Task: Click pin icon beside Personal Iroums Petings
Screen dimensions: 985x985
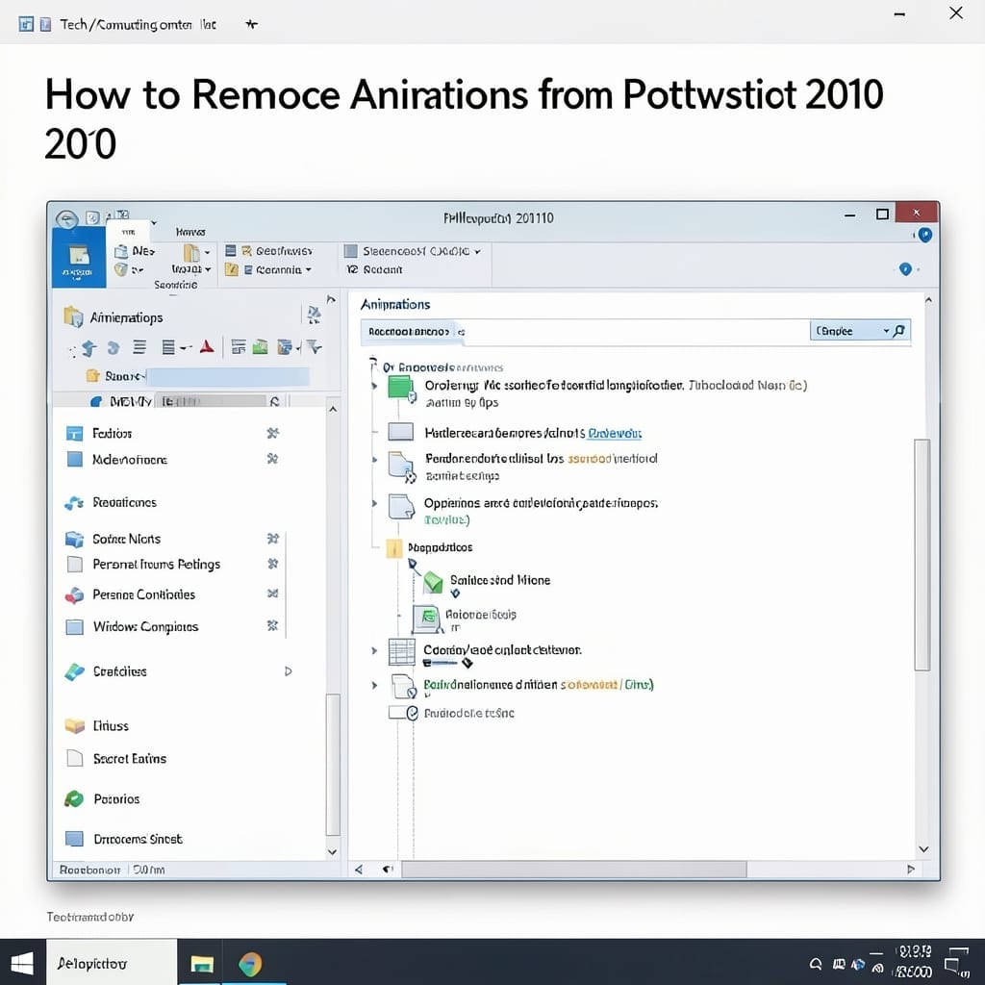Action: coord(272,564)
